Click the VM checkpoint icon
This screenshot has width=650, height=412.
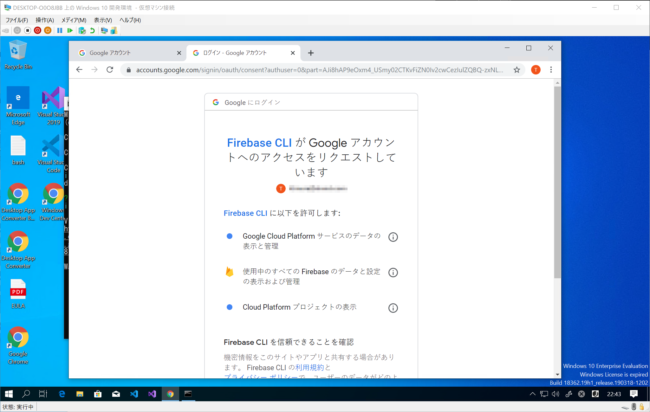pos(82,30)
